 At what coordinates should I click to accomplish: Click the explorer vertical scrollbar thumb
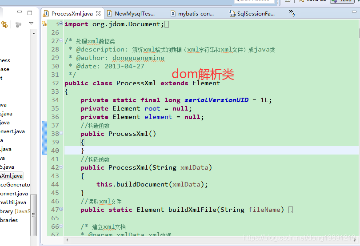33,215
